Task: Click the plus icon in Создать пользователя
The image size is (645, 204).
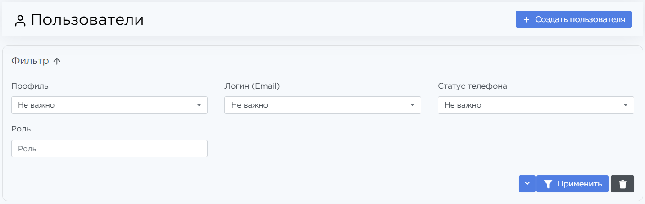Action: tap(526, 20)
